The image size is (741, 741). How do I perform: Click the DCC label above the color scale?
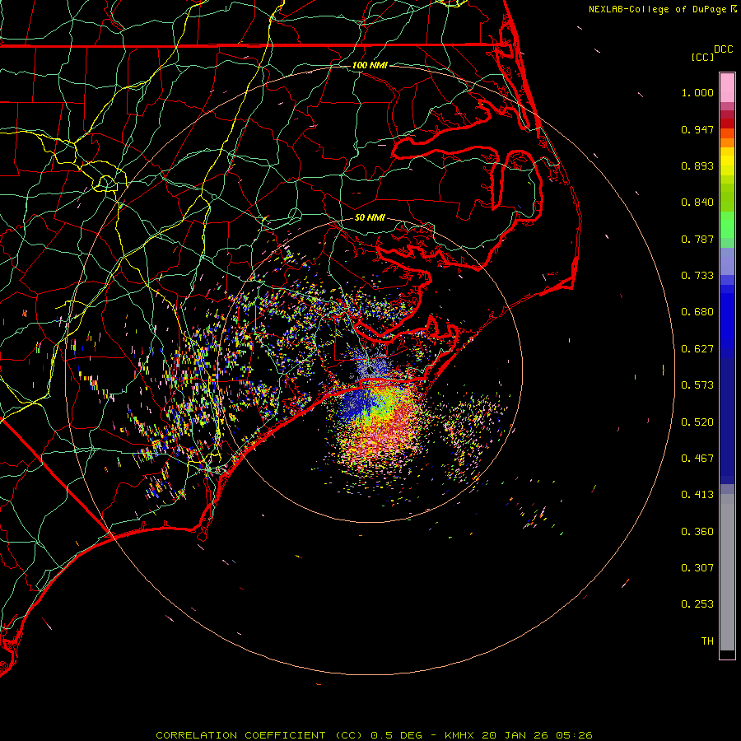[x=724, y=49]
